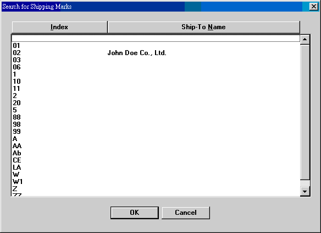
Task: Sort by the Ship-To Name column header
Action: pyautogui.click(x=204, y=27)
